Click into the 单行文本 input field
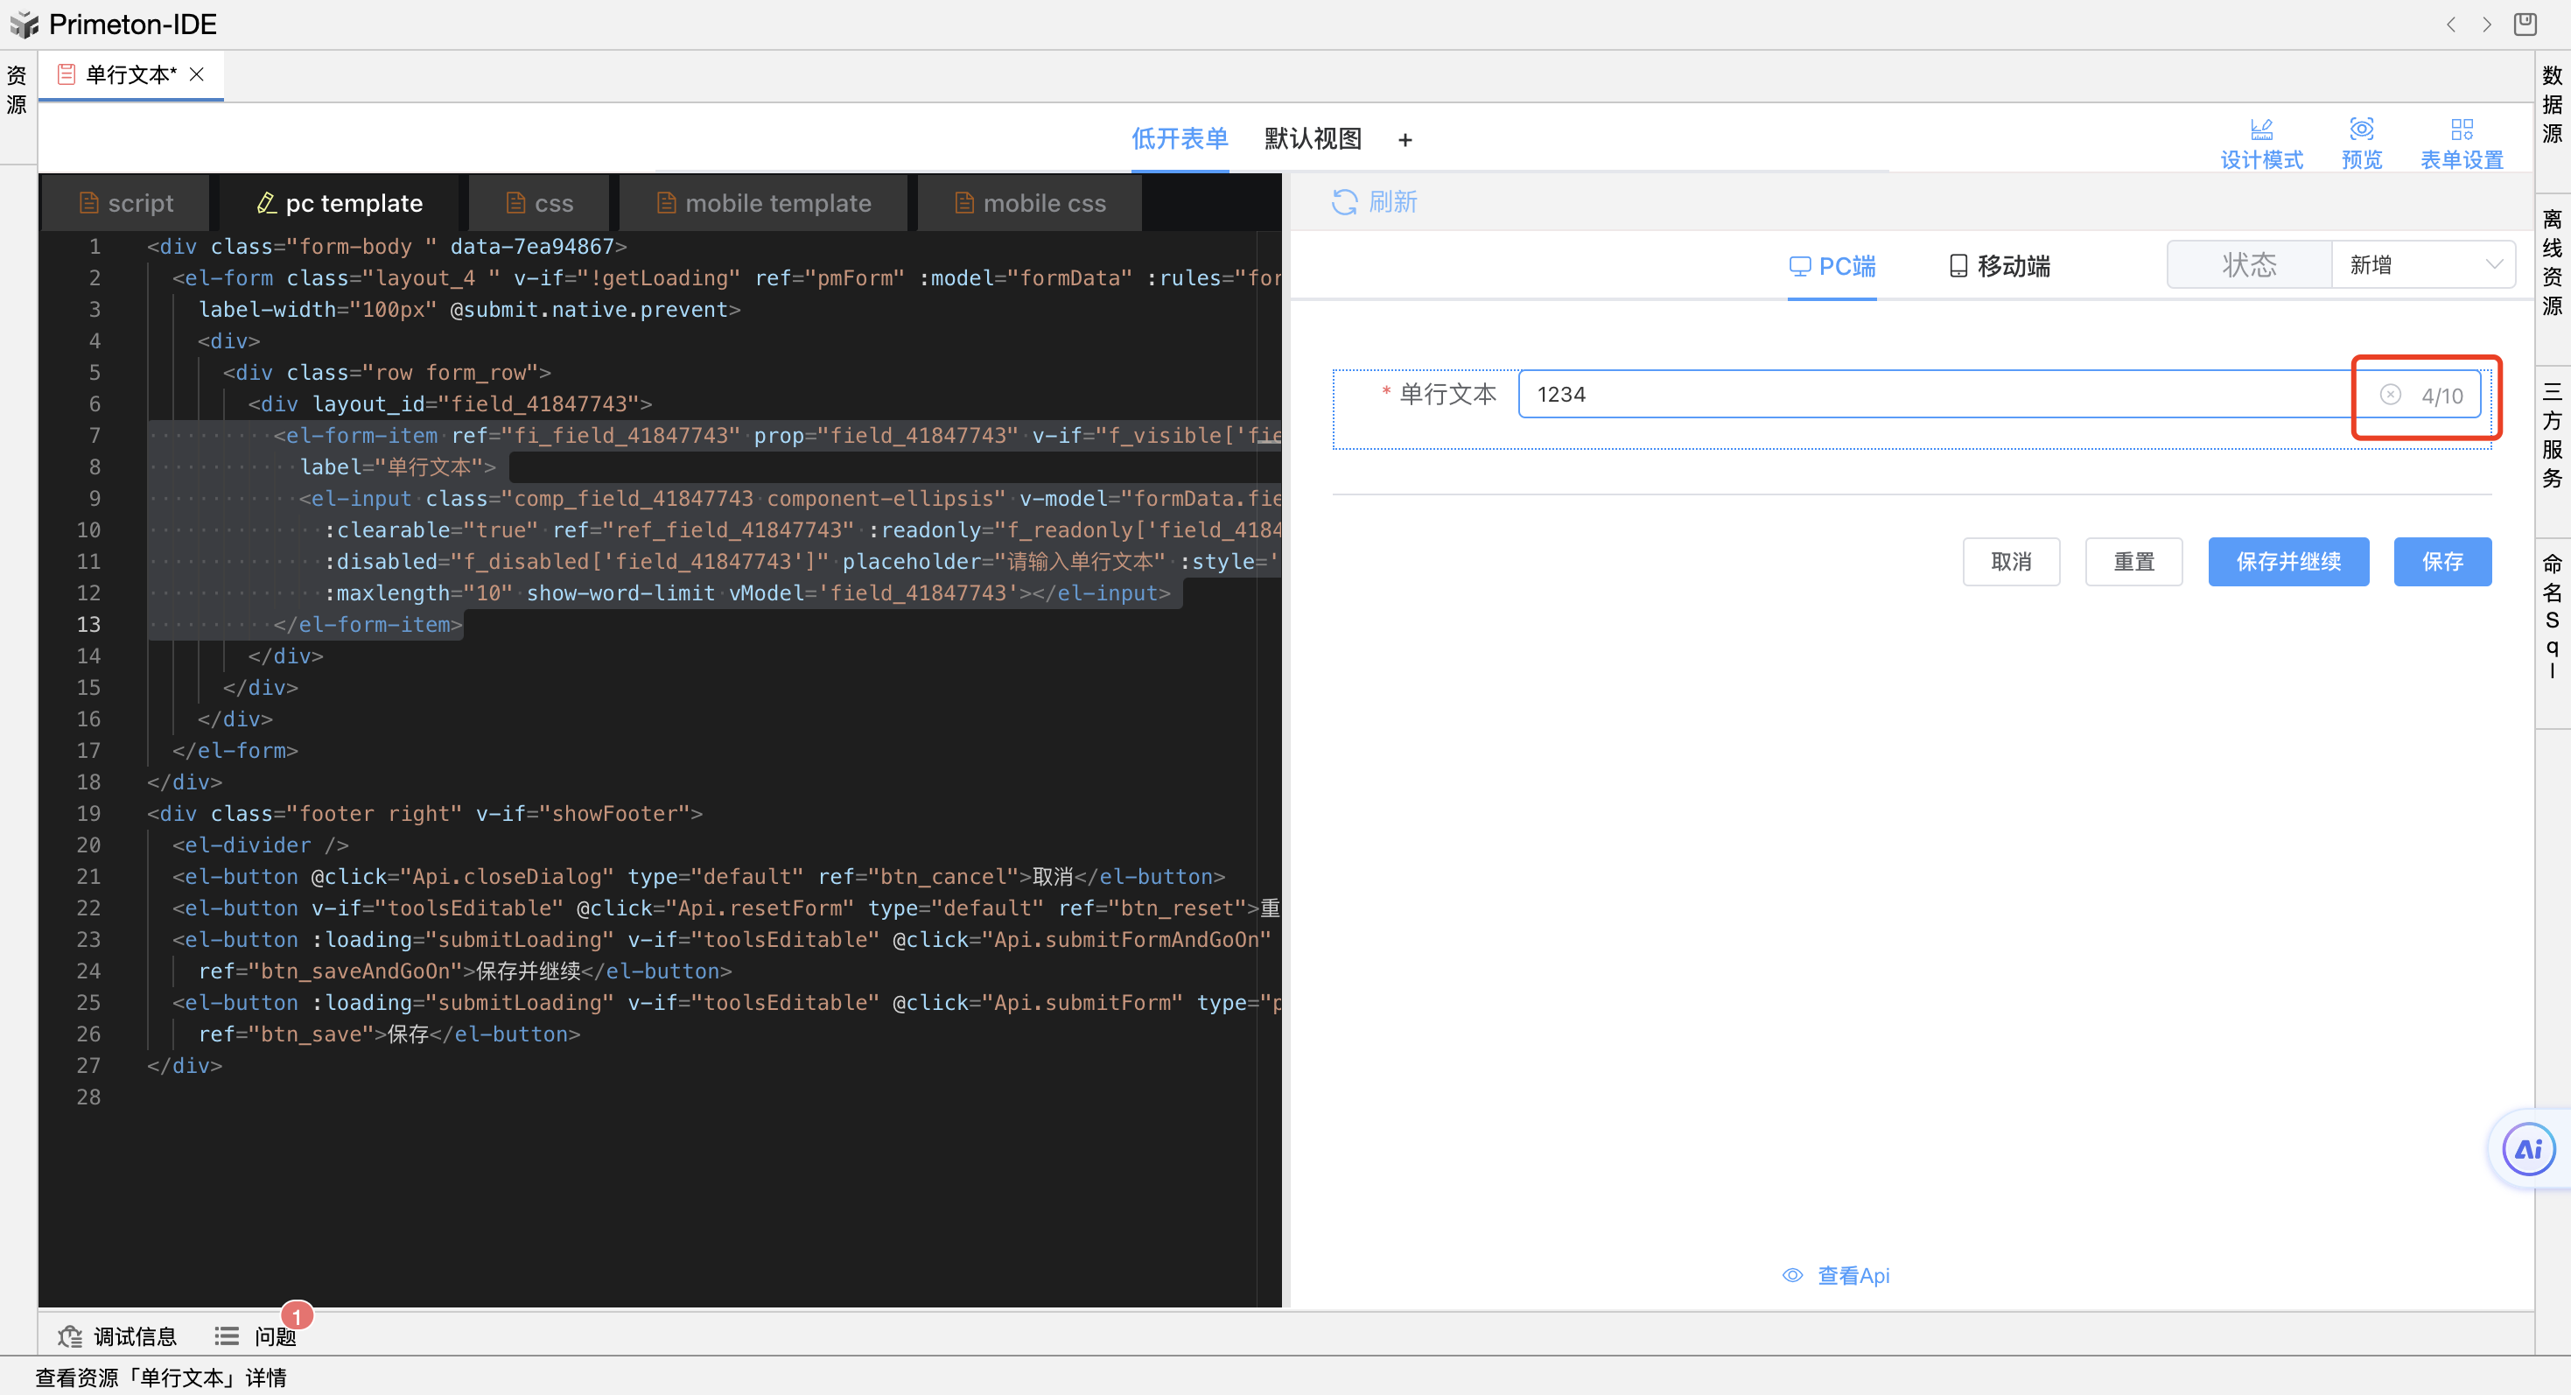The height and width of the screenshot is (1395, 2571). 1937,396
